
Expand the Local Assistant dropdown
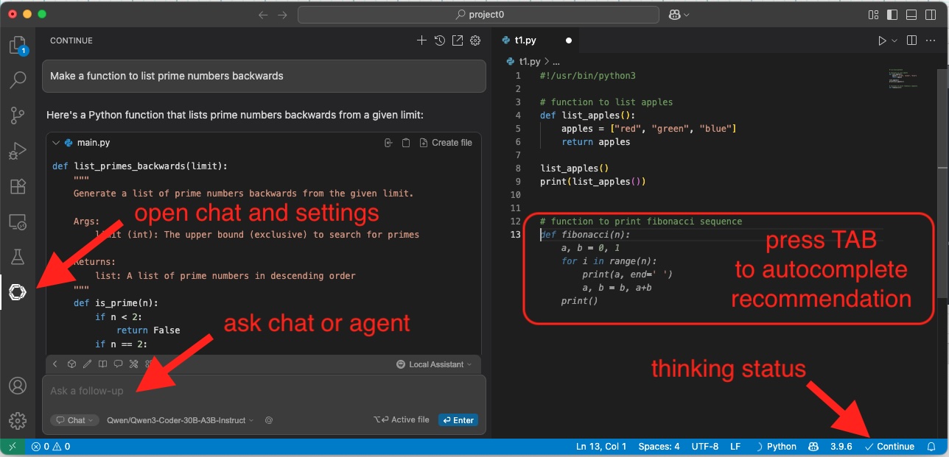[435, 364]
